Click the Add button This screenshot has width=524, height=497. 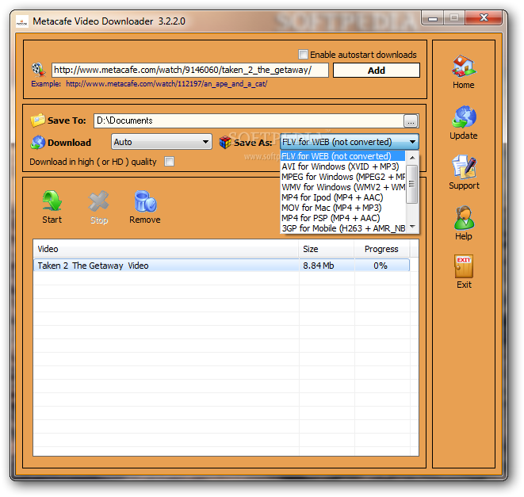(x=377, y=71)
